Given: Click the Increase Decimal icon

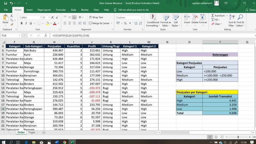Looking at the screenshot, I should coord(136,23).
